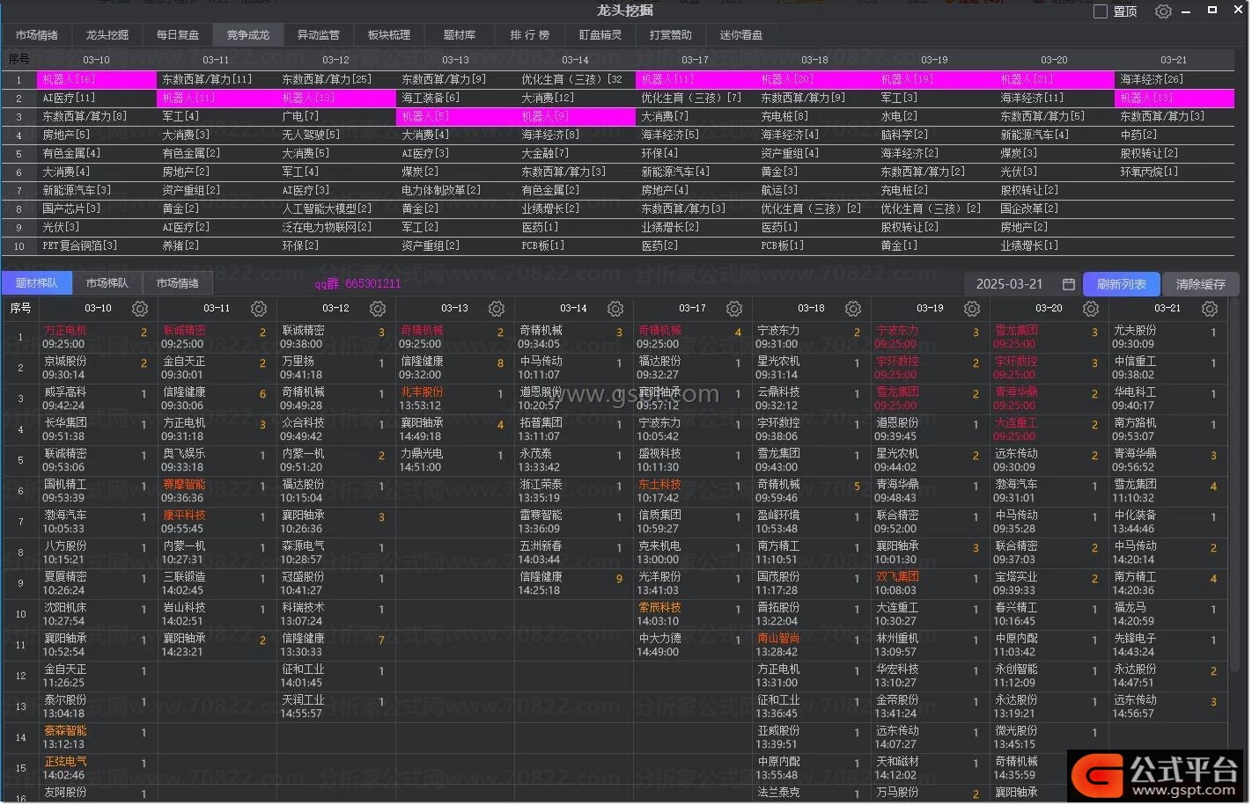
Task: Open the 龙头挖掘 tab
Action: (107, 35)
